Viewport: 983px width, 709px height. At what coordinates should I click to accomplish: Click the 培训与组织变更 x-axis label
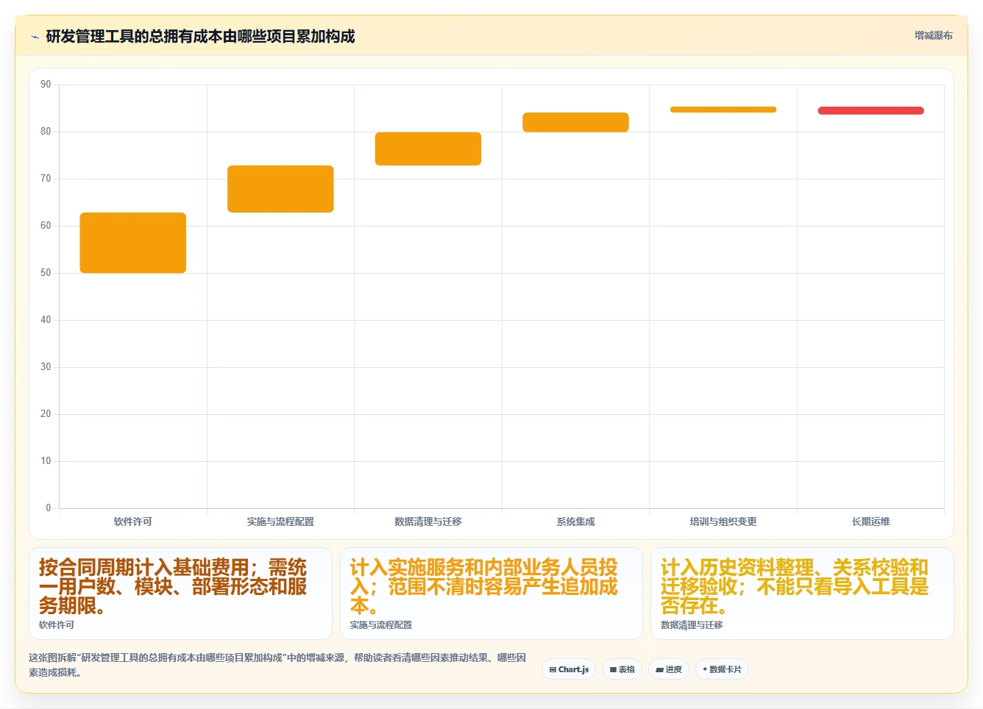point(723,521)
